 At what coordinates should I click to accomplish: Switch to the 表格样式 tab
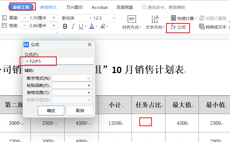(x=48, y=7)
